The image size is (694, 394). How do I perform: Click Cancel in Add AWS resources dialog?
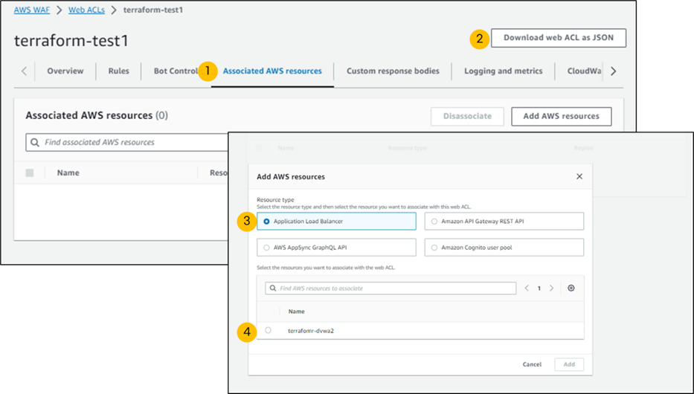pyautogui.click(x=532, y=364)
